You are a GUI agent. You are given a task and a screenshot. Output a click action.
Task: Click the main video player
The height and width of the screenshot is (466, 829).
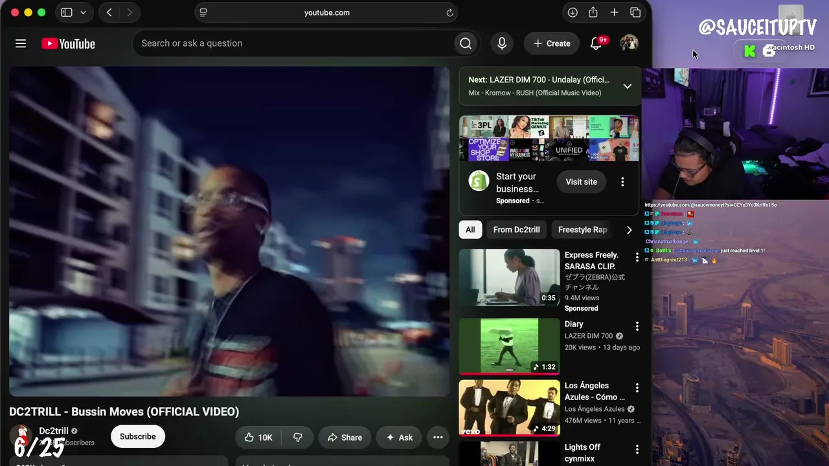(x=229, y=231)
